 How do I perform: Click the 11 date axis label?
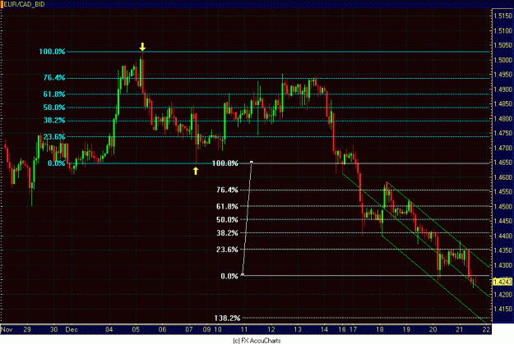244,329
